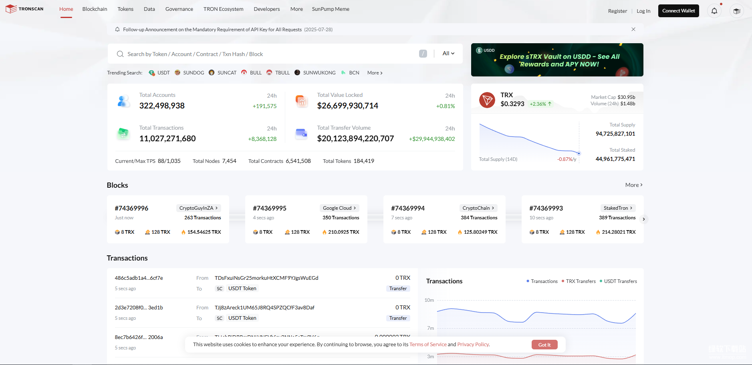This screenshot has height=365, width=752.
Task: Open StakedTron producer link
Action: point(618,208)
